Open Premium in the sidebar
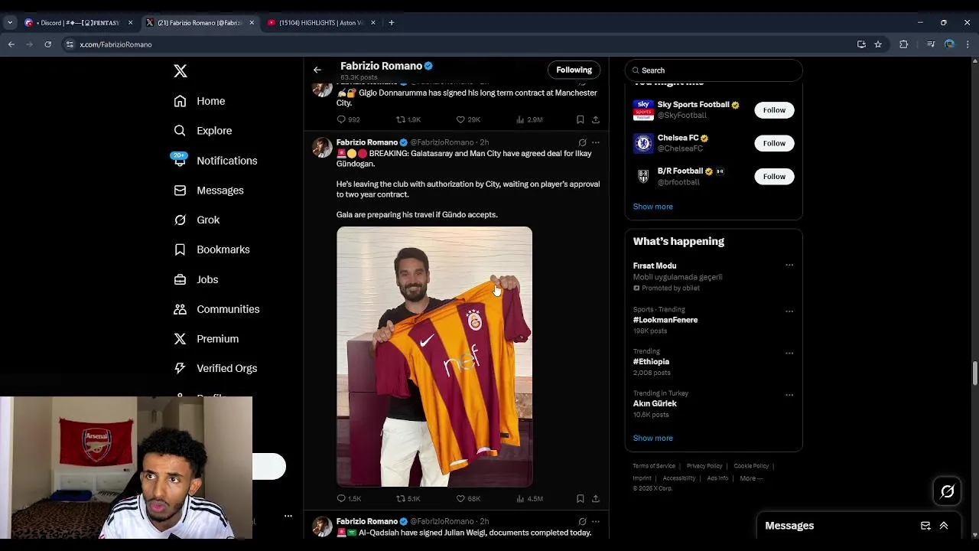This screenshot has height=551, width=979. [x=206, y=339]
